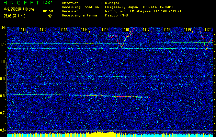216x137 pixels.
Task: Click the 0.8 frequency axis label
Action: tap(3, 96)
